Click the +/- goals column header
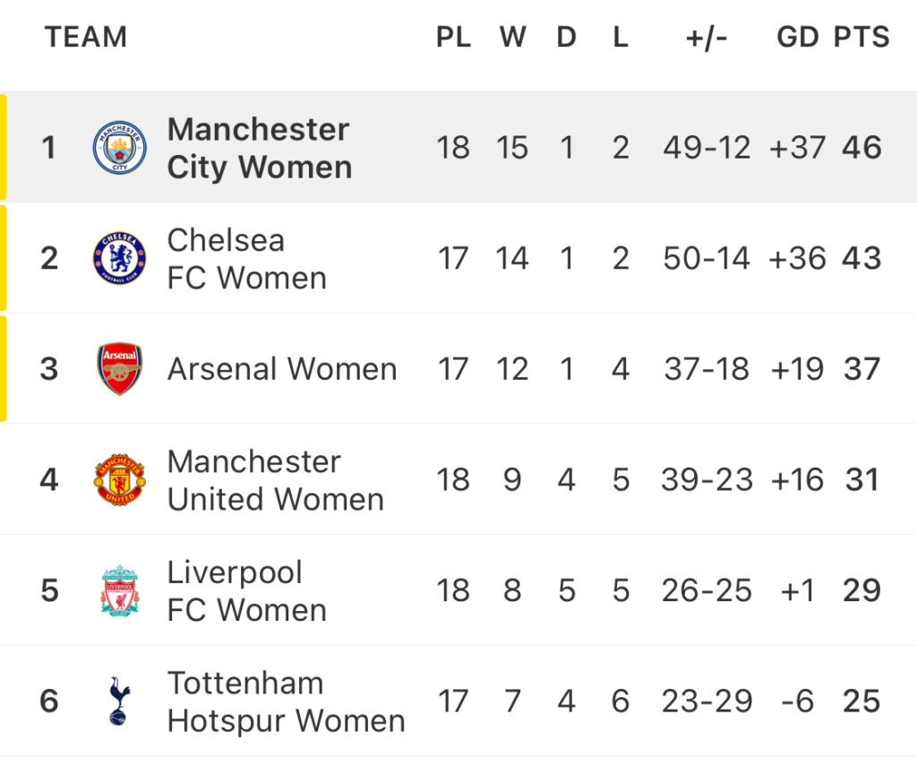 (707, 38)
